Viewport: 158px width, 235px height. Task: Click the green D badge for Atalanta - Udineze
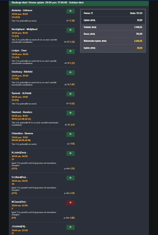pyautogui.click(x=71, y=11)
